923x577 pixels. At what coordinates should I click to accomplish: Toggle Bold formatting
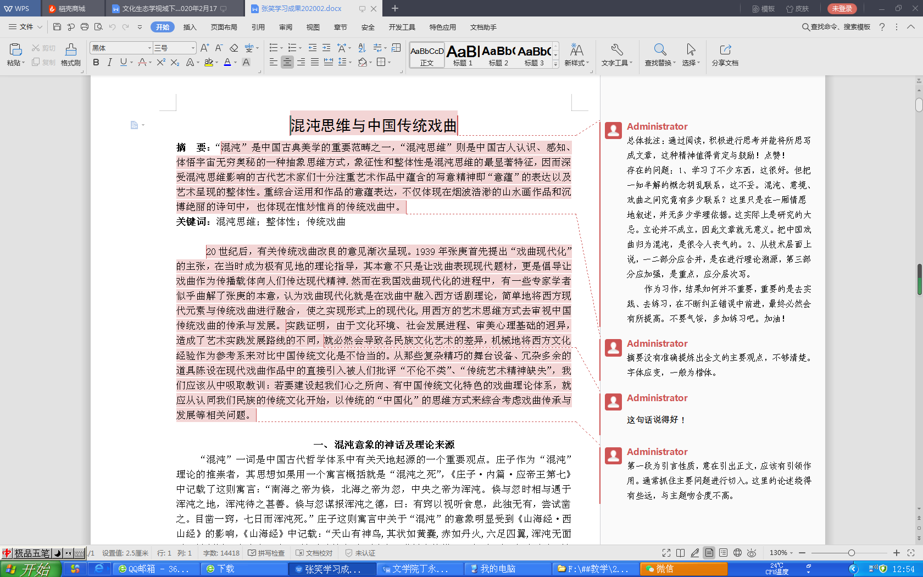pos(96,62)
